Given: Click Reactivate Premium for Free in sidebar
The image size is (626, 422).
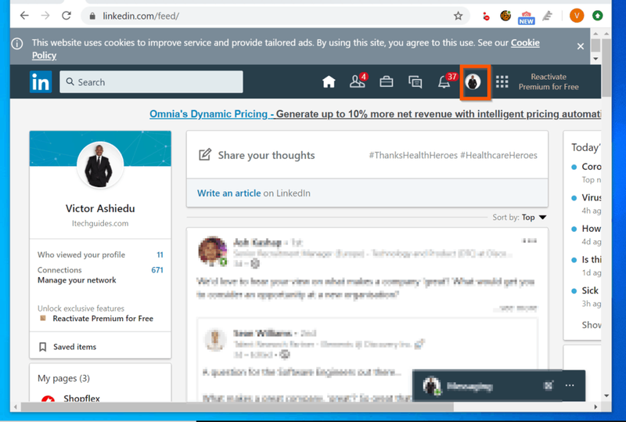Looking at the screenshot, I should click(x=103, y=319).
